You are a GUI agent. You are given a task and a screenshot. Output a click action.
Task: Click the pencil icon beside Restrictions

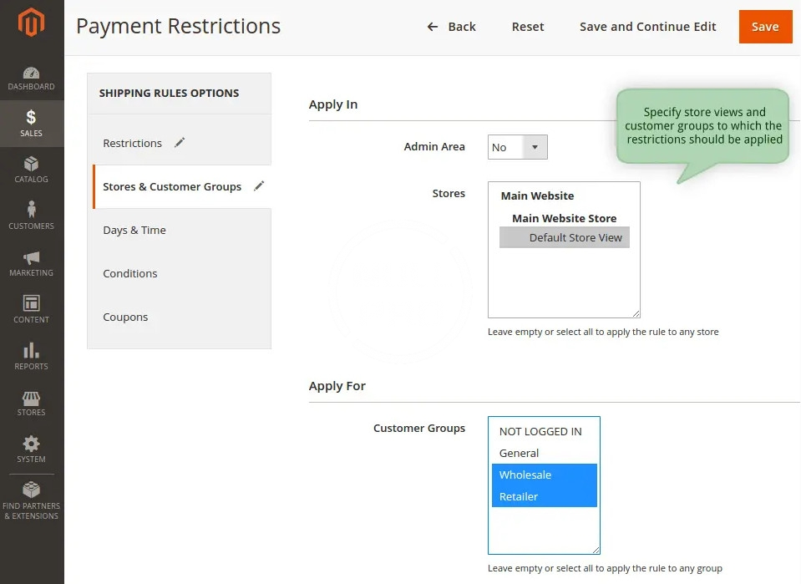point(180,143)
